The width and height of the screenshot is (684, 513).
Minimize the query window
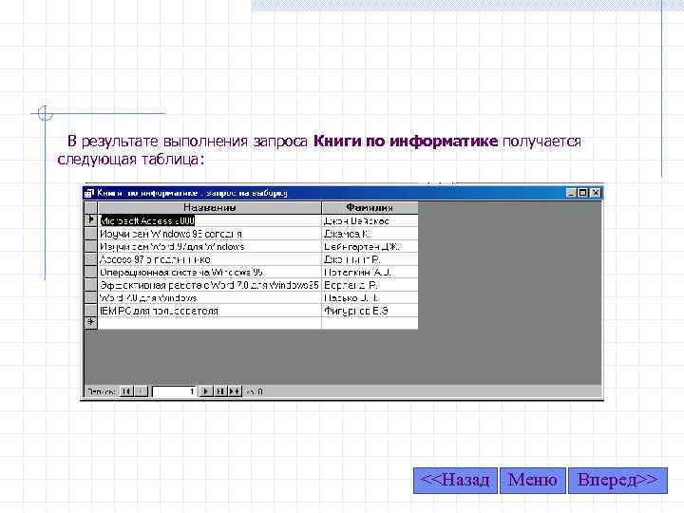572,193
